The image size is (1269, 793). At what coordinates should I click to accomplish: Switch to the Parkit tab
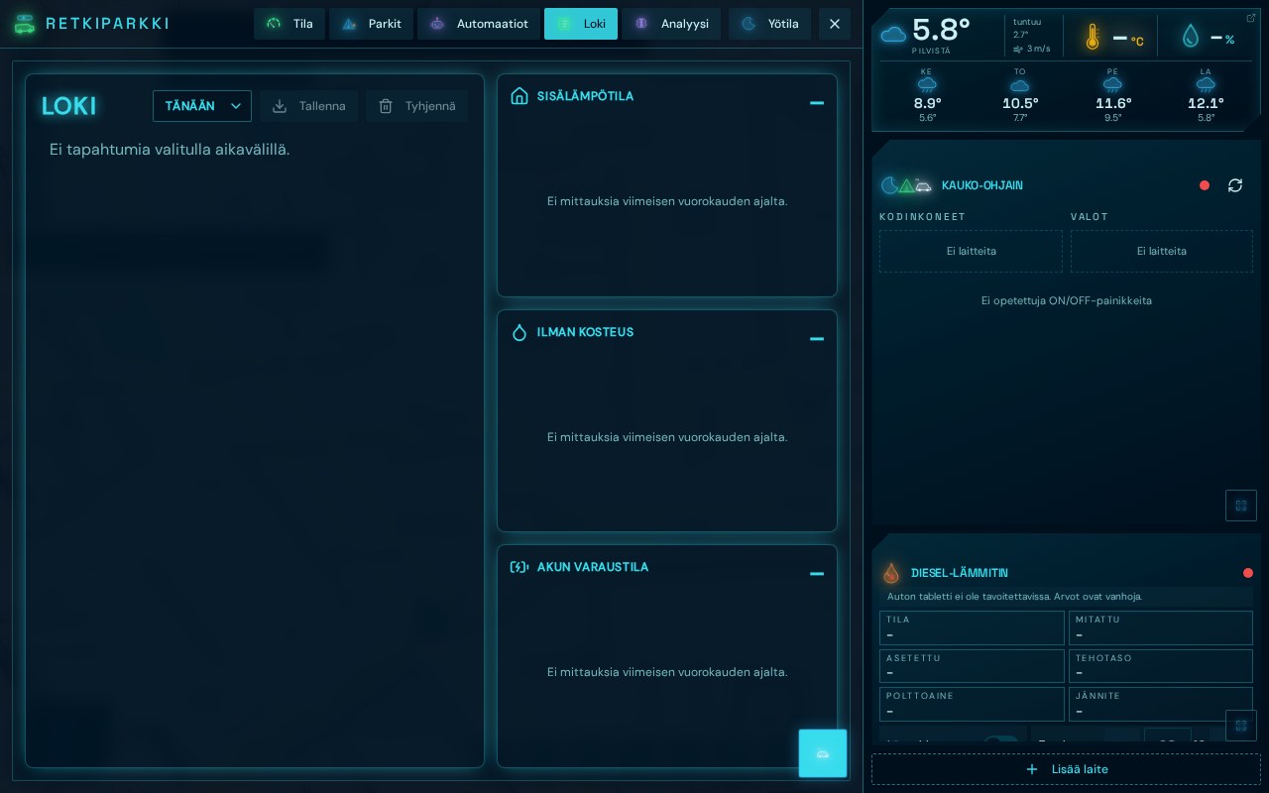click(371, 24)
